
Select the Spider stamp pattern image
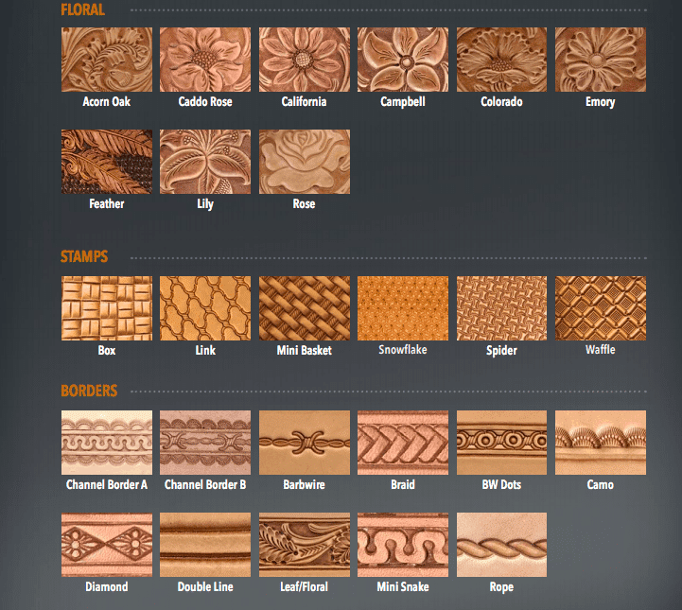(x=501, y=308)
